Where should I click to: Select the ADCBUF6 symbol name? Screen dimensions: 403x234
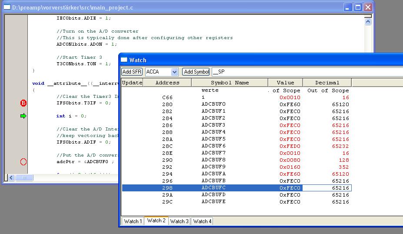(213, 146)
